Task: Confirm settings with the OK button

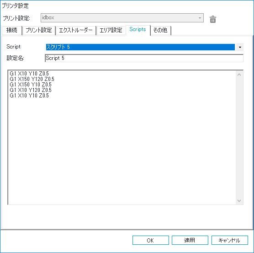Action: click(150, 240)
